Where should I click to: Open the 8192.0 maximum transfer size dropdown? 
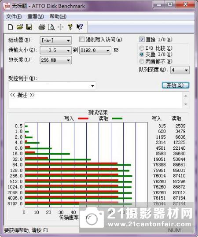click(95, 50)
